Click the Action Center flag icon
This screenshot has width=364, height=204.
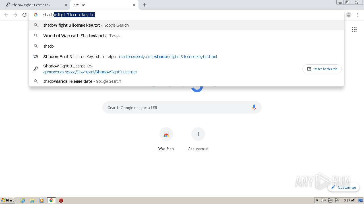click(x=337, y=200)
